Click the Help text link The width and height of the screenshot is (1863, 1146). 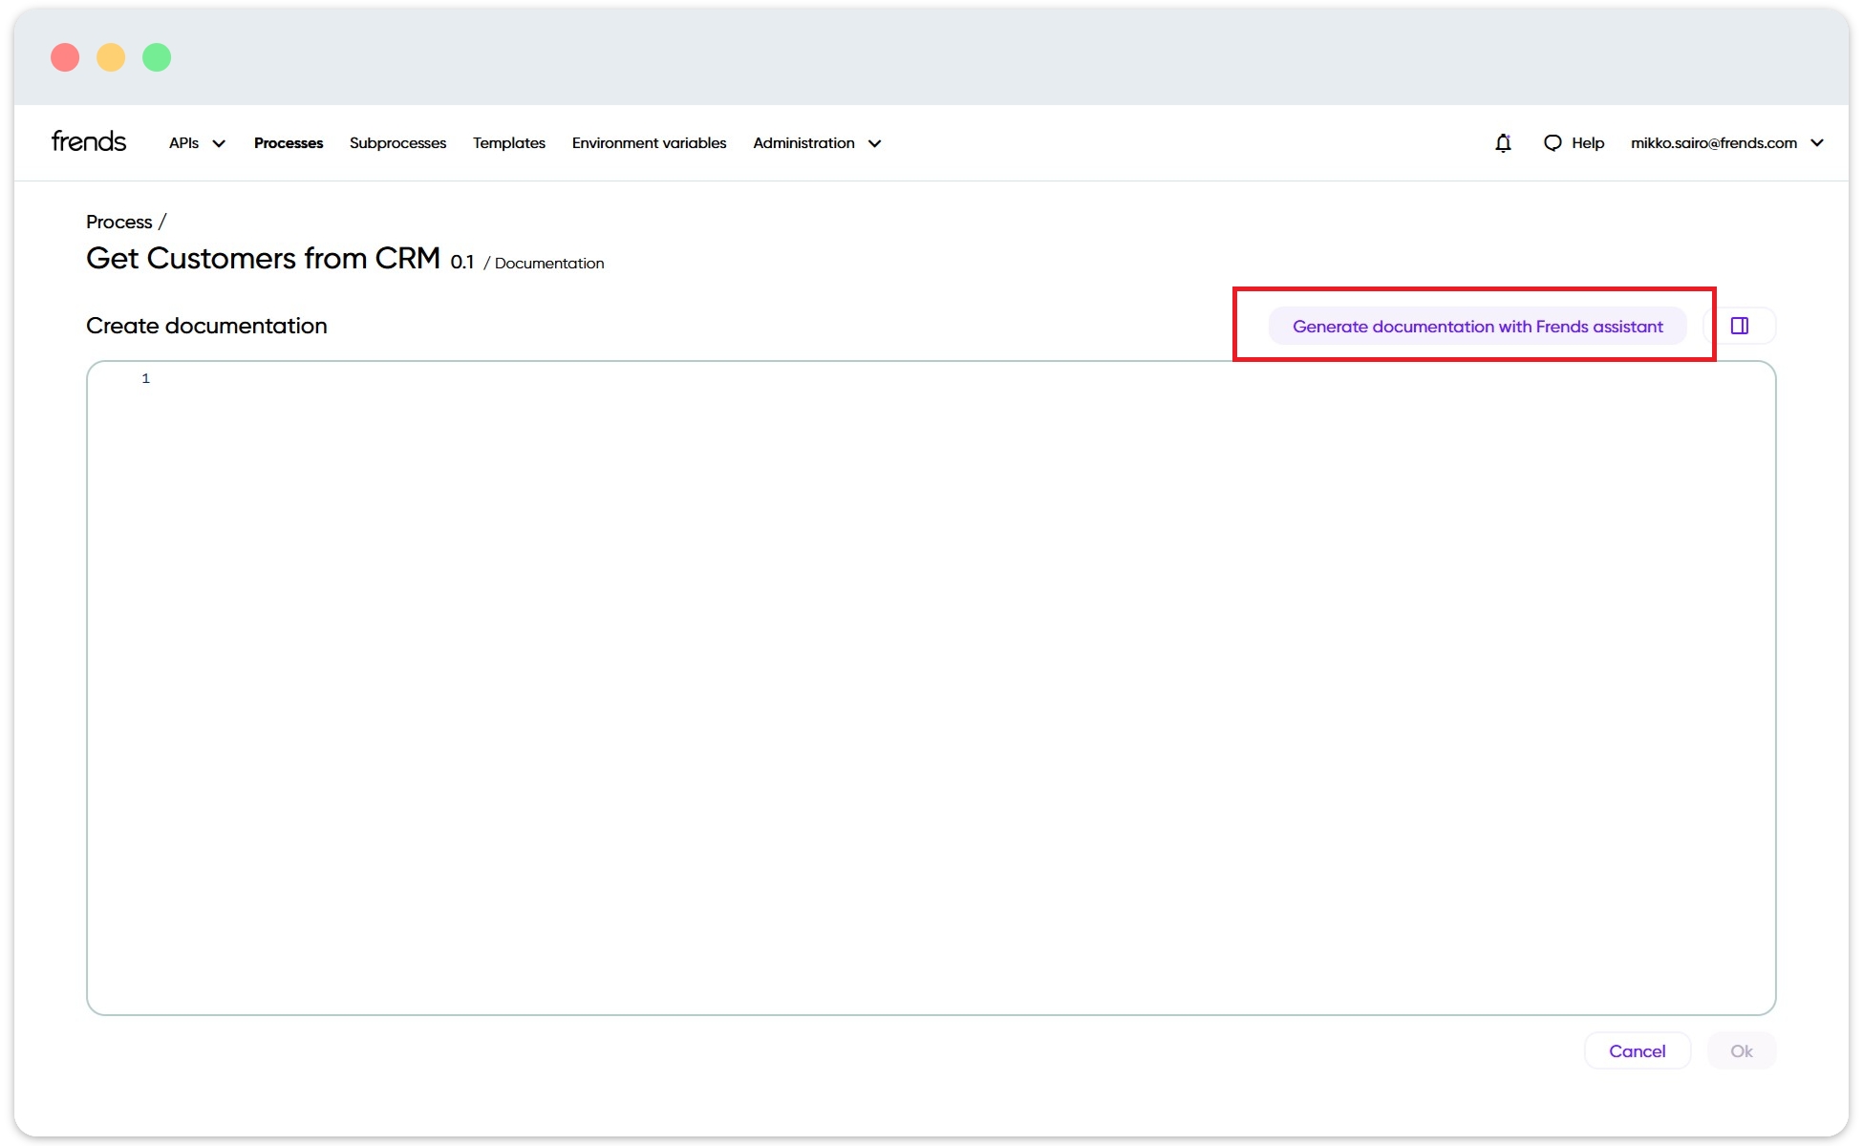tap(1587, 142)
